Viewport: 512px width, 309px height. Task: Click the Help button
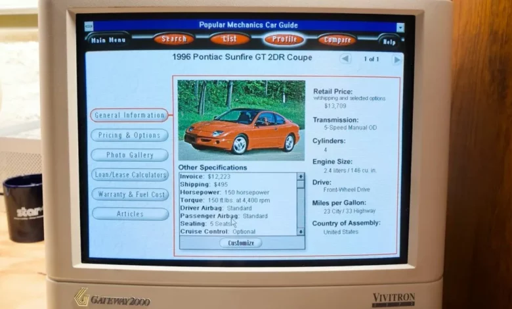coord(389,41)
